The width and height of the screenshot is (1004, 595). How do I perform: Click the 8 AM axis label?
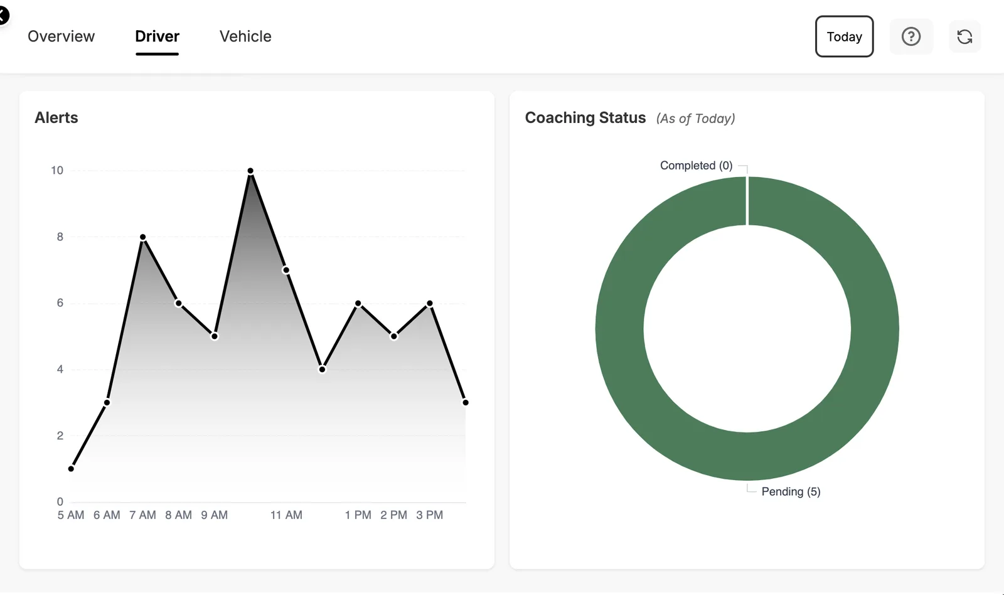(x=179, y=515)
